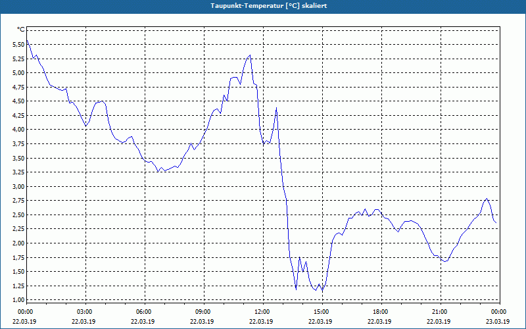
Task: Click the chart title Taupunkt-Temperatur [°C] skaliert
Action: [269, 6]
